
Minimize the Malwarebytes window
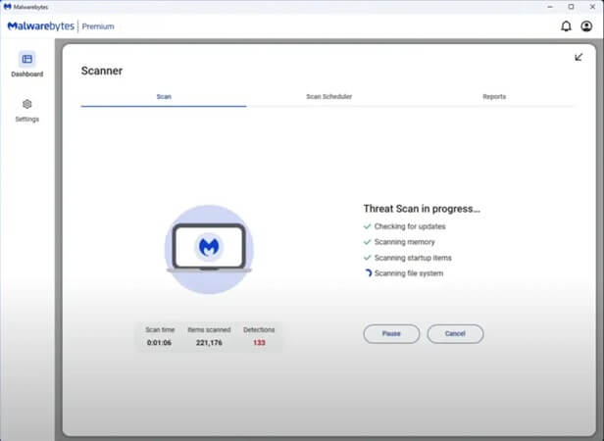coord(550,7)
